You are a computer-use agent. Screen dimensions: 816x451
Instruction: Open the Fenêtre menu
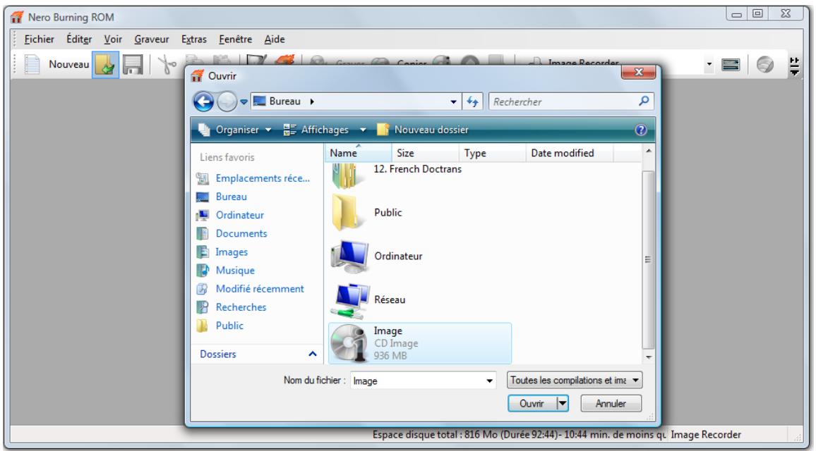point(235,39)
